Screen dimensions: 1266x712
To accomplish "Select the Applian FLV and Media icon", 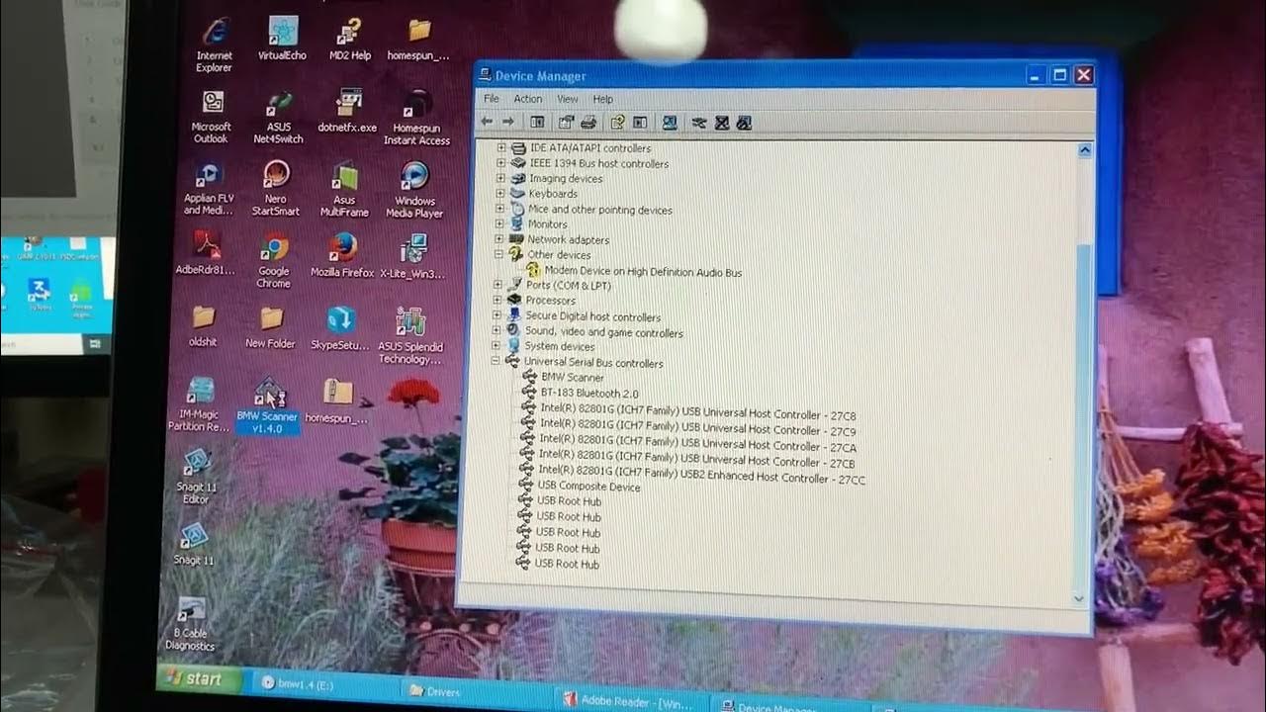I will coord(208,190).
